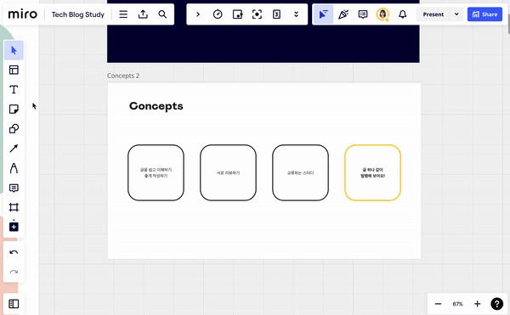Select the Frame tool
The width and height of the screenshot is (510, 315).
[14, 207]
